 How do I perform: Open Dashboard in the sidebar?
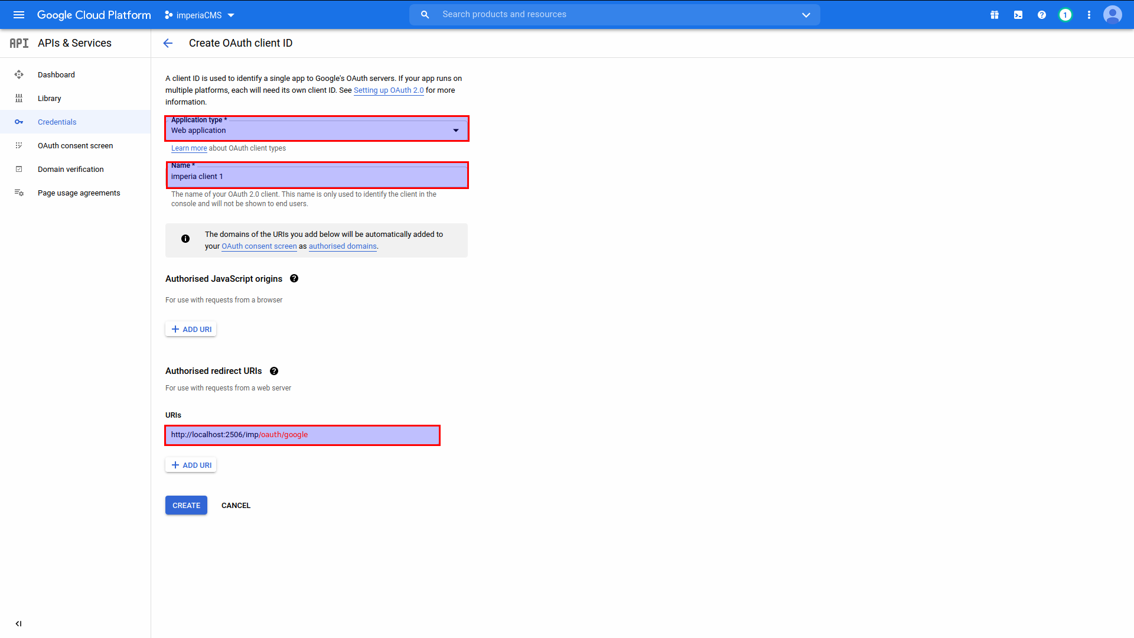[76, 74]
